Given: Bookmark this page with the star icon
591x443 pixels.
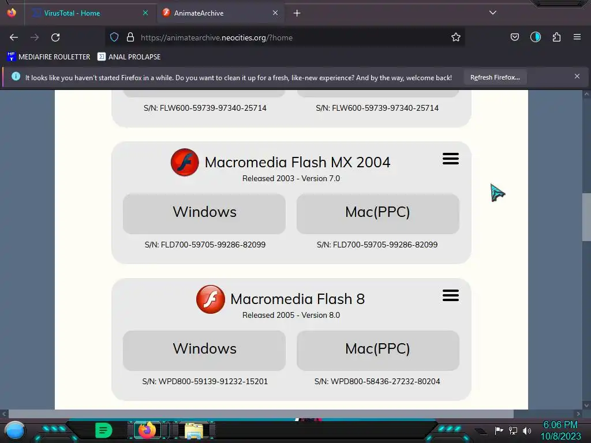Looking at the screenshot, I should pyautogui.click(x=456, y=37).
